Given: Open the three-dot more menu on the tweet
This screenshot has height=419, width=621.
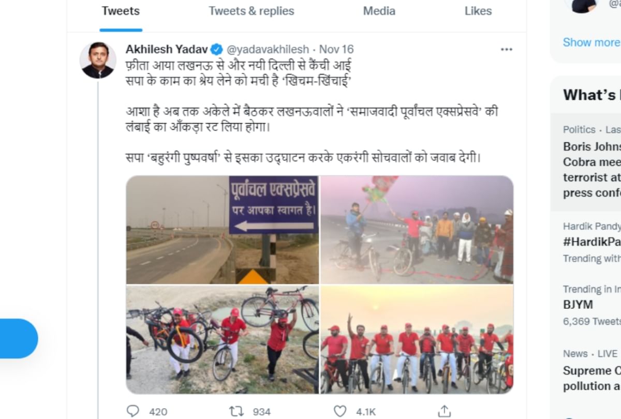Looking at the screenshot, I should (x=507, y=50).
